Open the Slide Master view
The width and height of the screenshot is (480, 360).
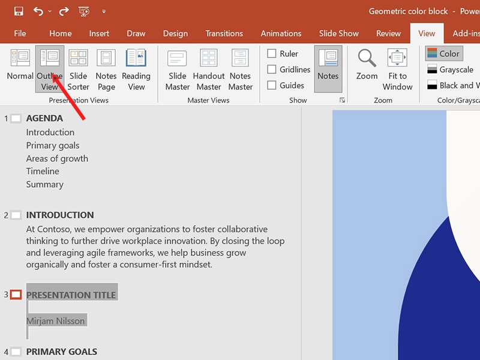pyautogui.click(x=177, y=70)
